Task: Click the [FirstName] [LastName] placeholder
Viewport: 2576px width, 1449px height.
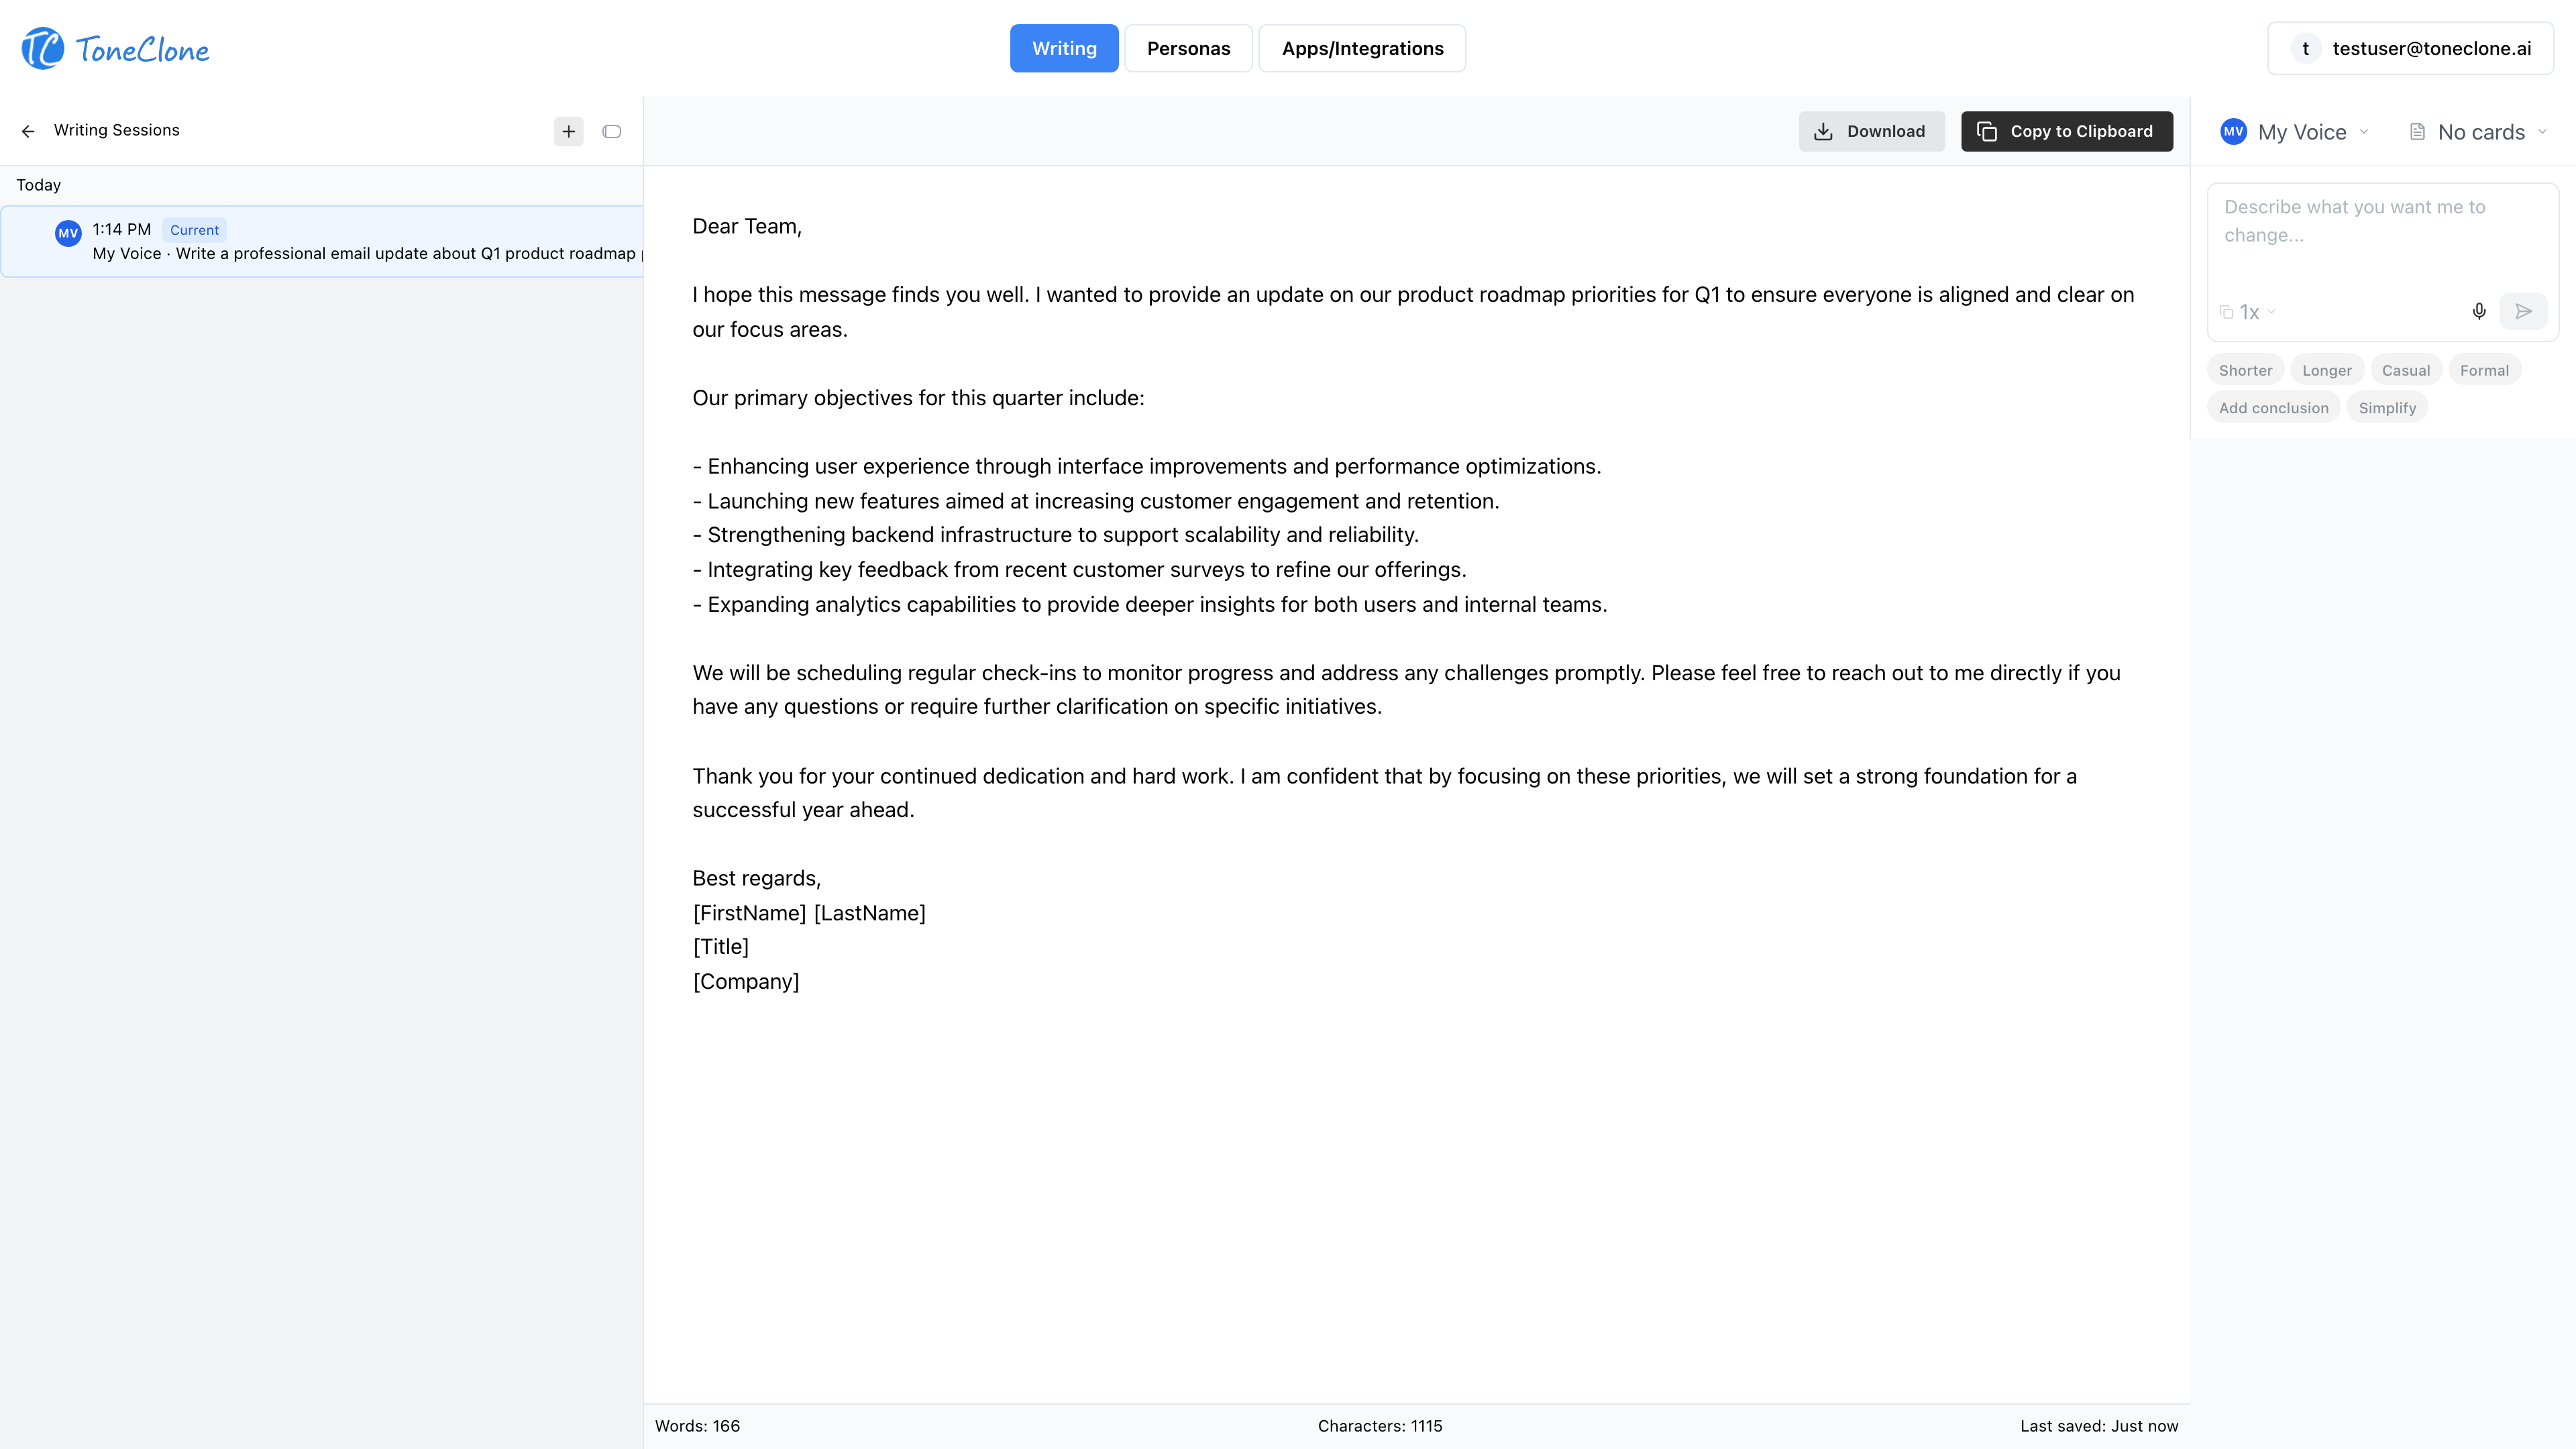Action: (x=809, y=913)
